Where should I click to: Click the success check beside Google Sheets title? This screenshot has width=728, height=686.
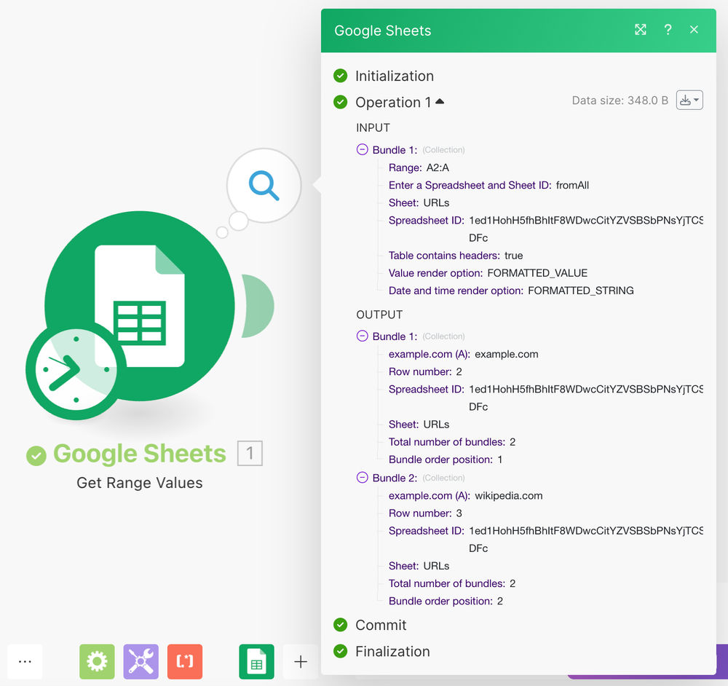click(36, 456)
